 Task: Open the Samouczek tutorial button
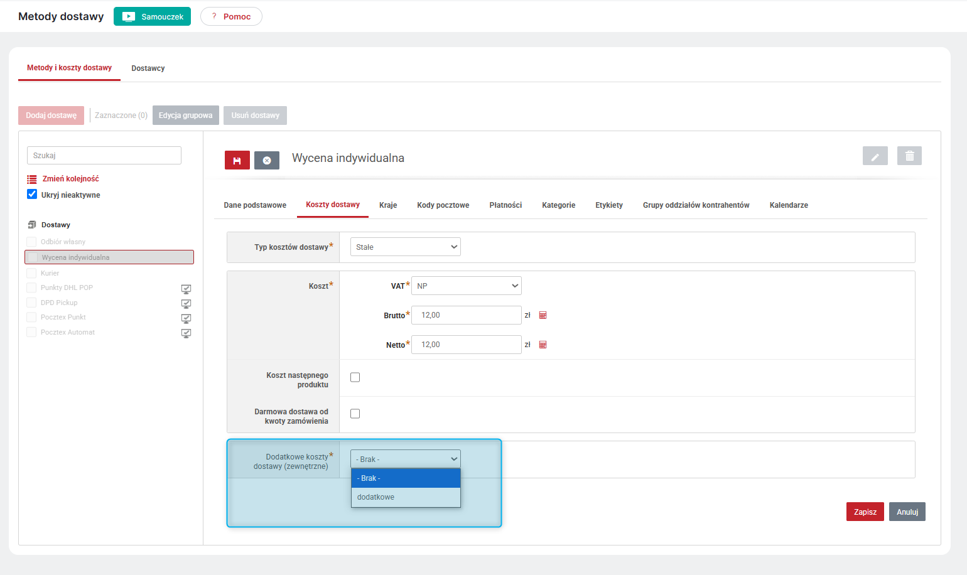[x=152, y=16]
